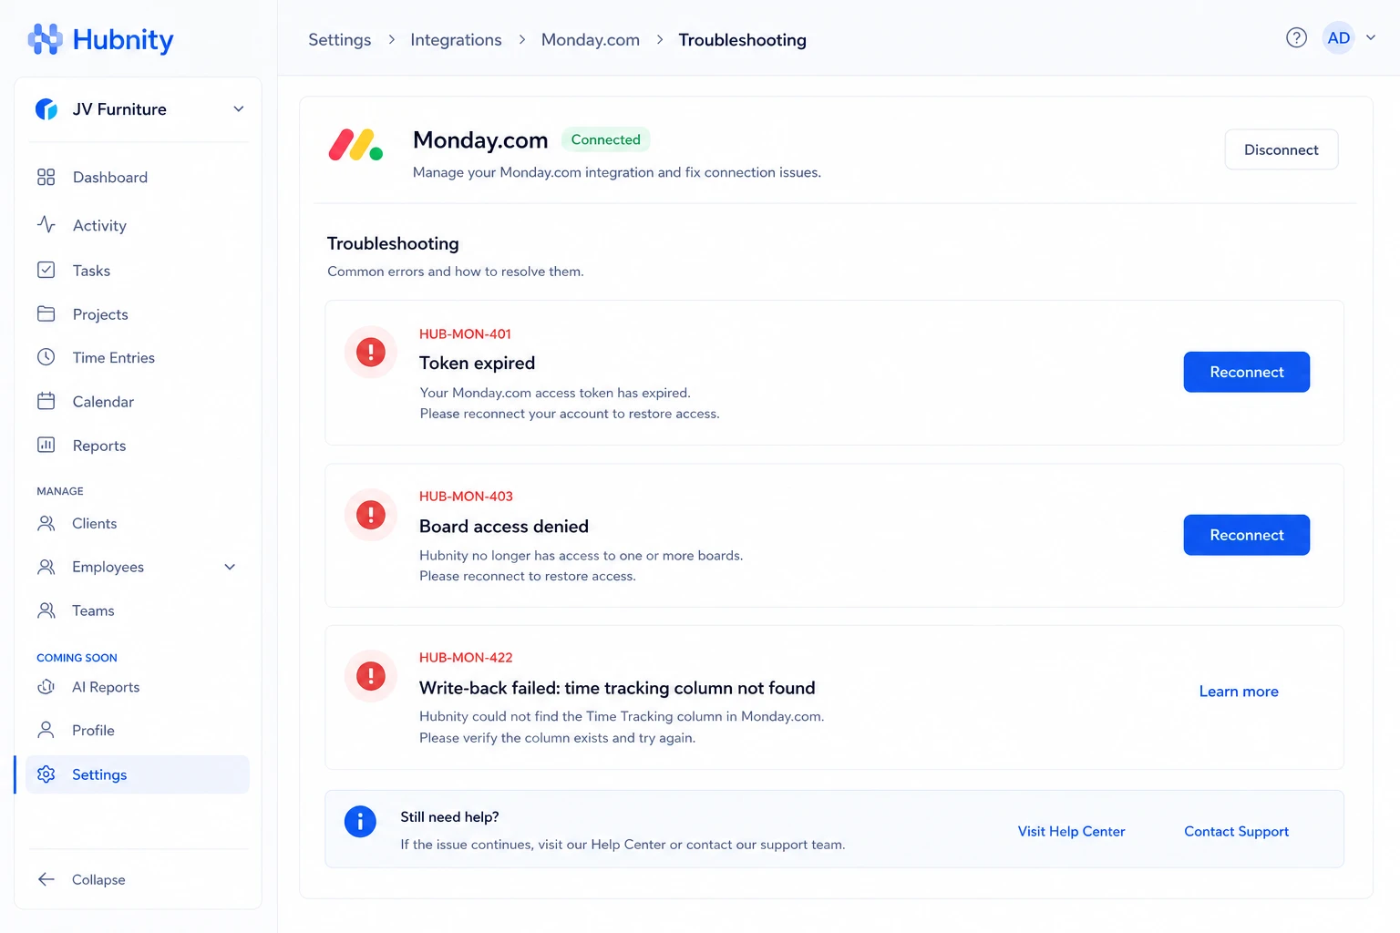Click the Collapse sidebar label
Screen dimensions: 1400x933
tap(98, 879)
